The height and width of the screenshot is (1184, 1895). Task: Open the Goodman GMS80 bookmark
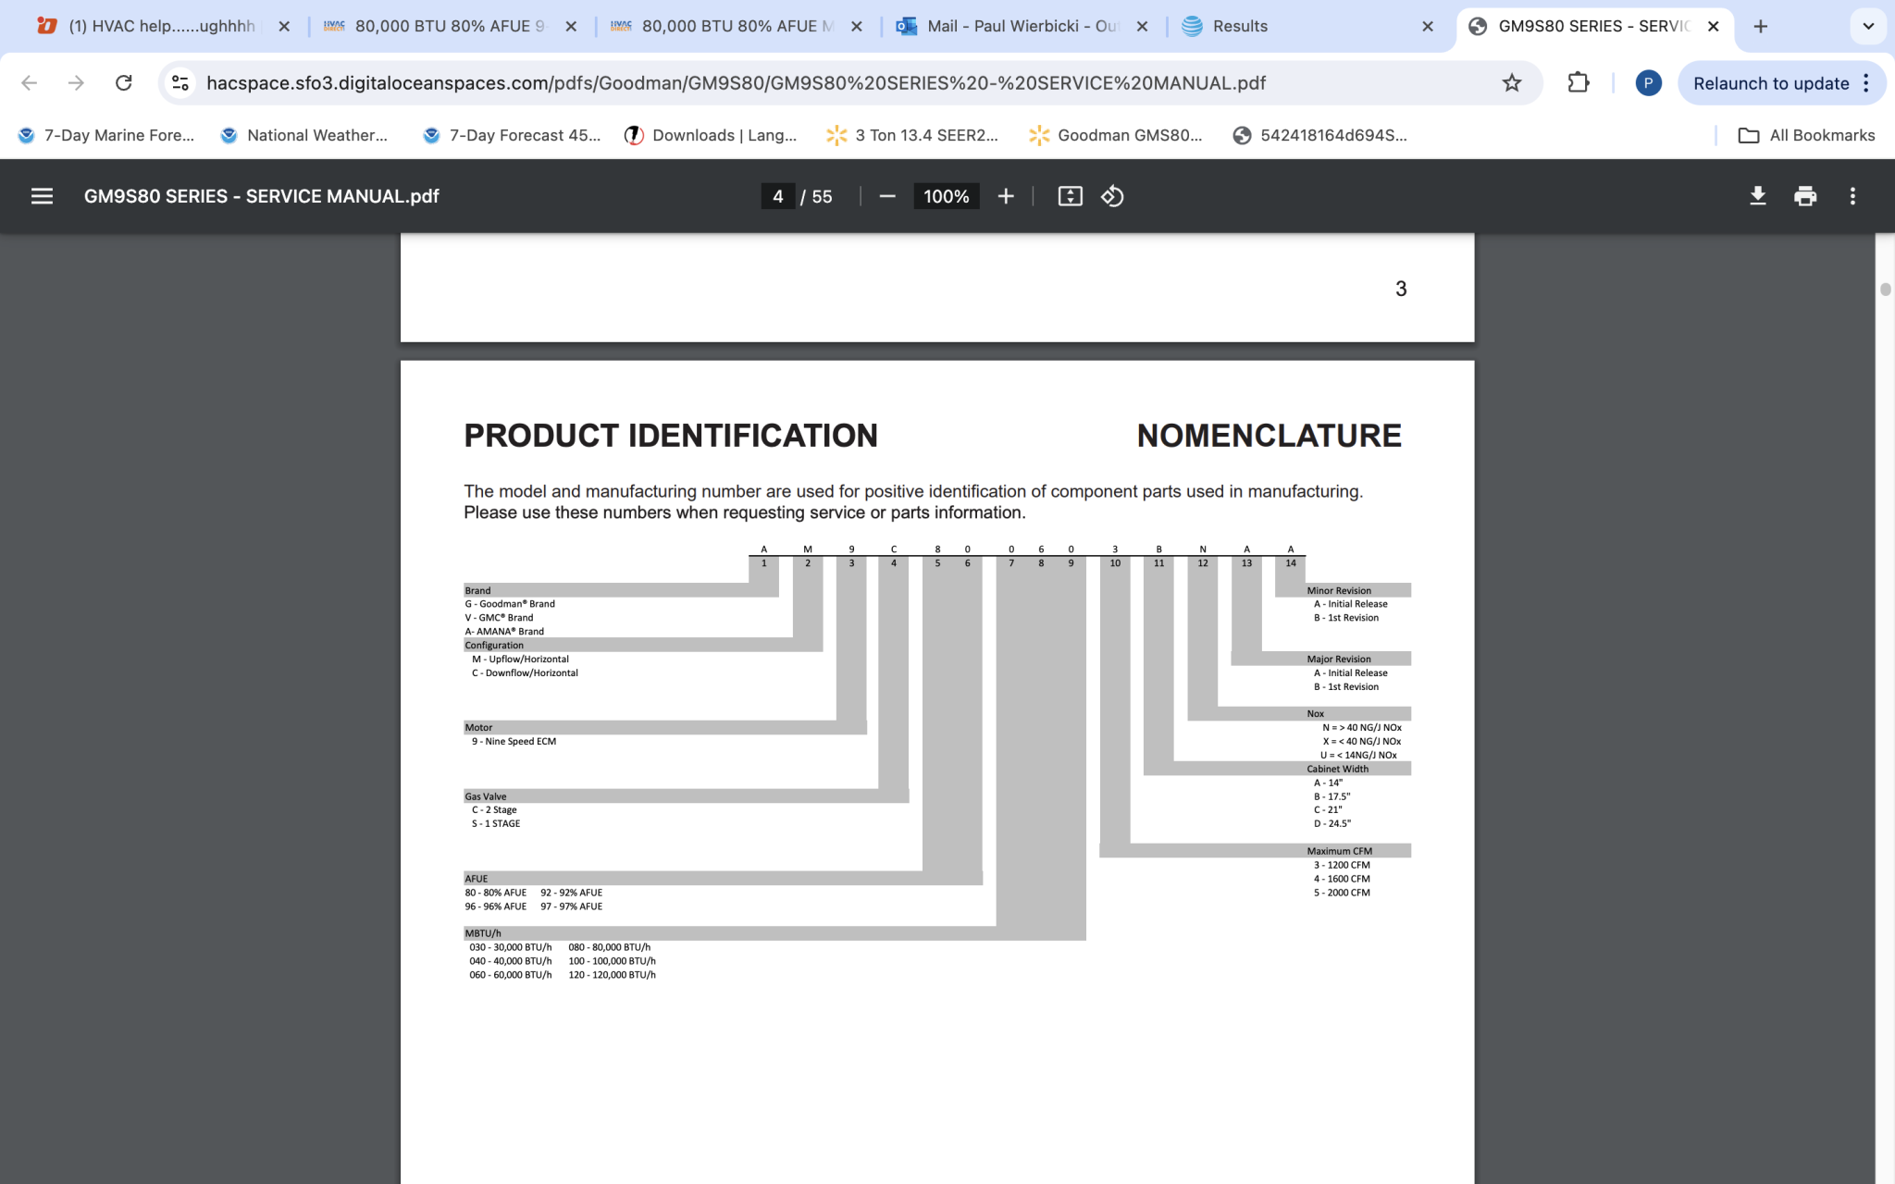(1116, 135)
